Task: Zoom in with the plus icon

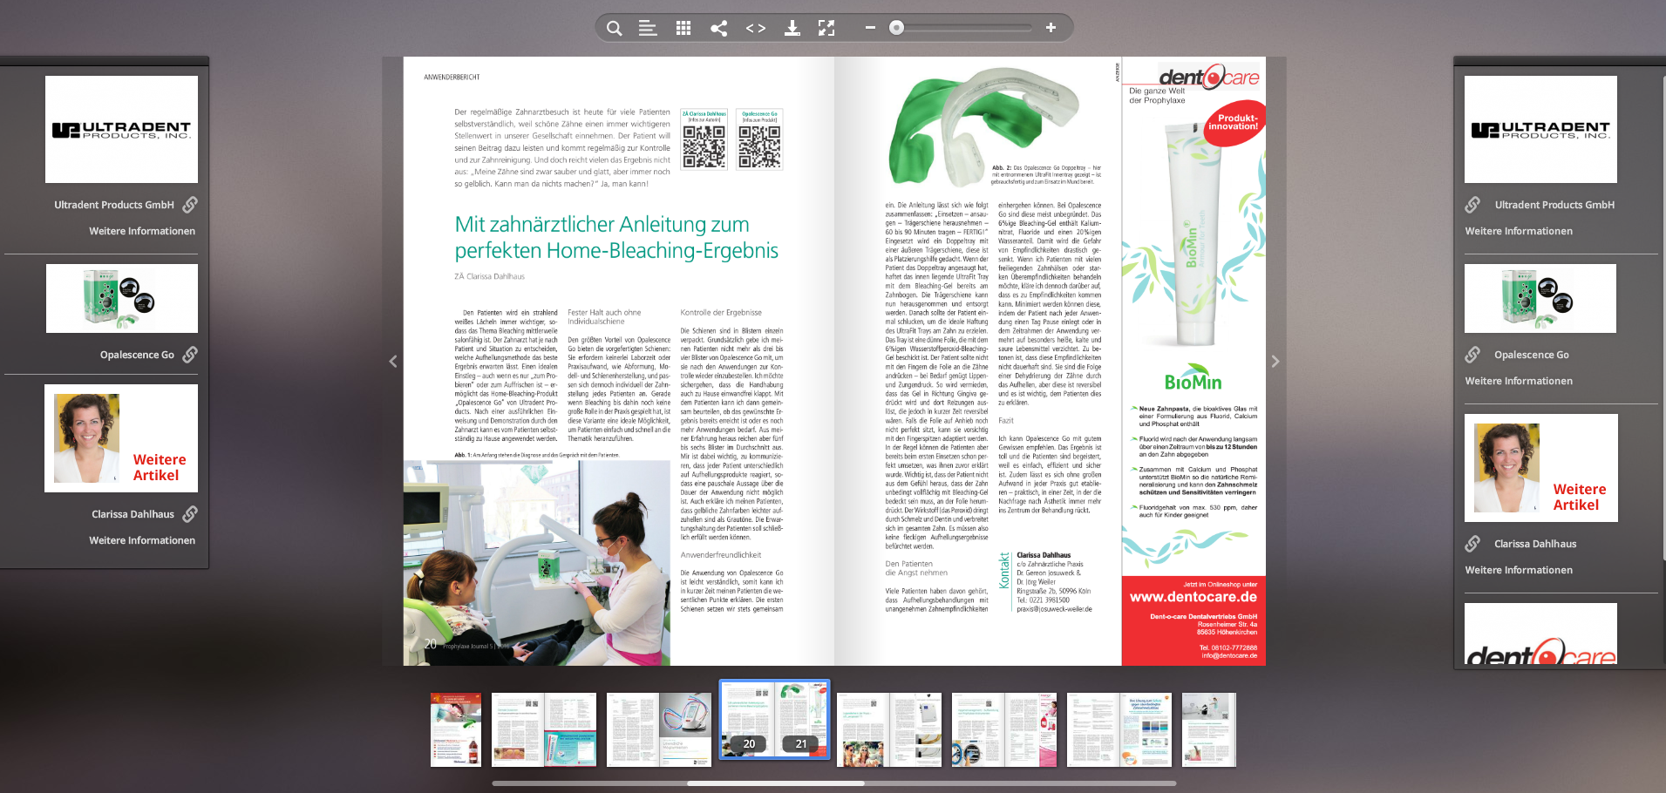Action: coord(1051,28)
